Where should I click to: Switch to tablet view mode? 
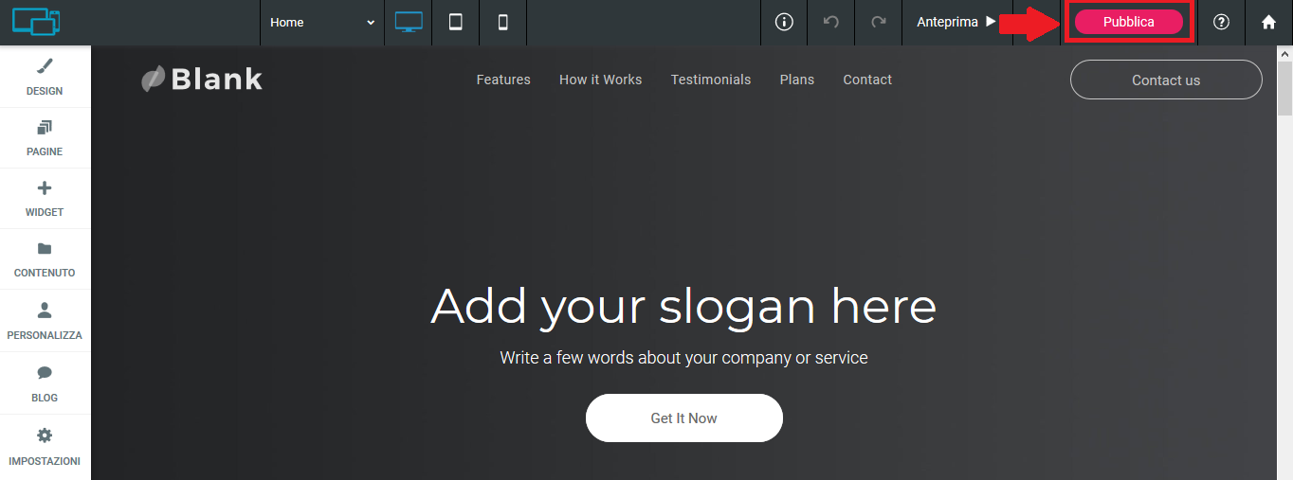coord(456,22)
